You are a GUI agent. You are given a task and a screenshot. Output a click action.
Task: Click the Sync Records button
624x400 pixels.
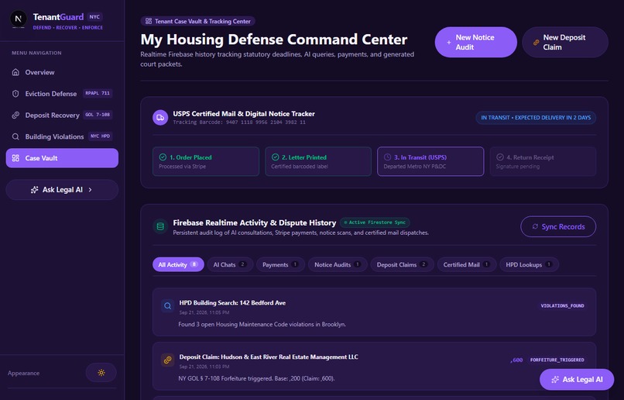click(x=558, y=226)
